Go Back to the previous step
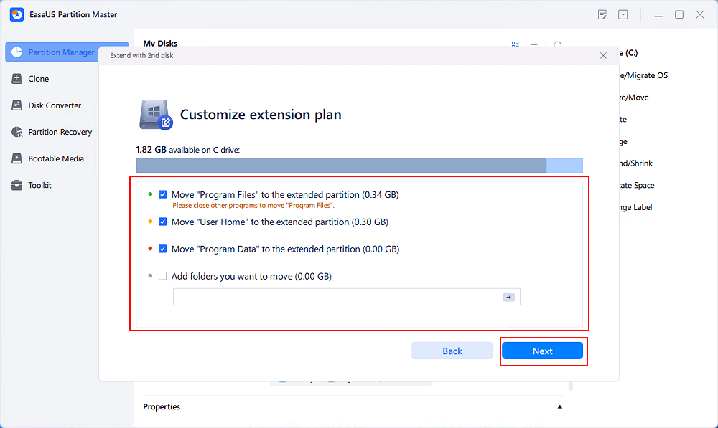The image size is (718, 428). 452,351
